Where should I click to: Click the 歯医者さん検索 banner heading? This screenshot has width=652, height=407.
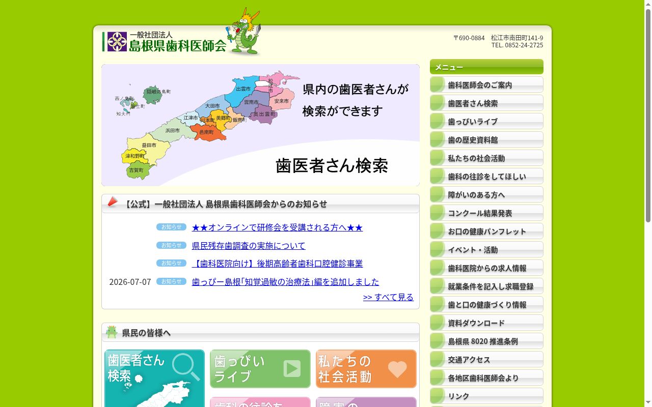[x=332, y=166]
